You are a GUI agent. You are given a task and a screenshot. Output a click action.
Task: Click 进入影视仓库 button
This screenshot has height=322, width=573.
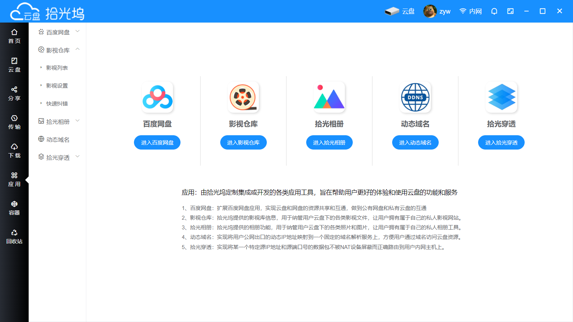coord(243,142)
